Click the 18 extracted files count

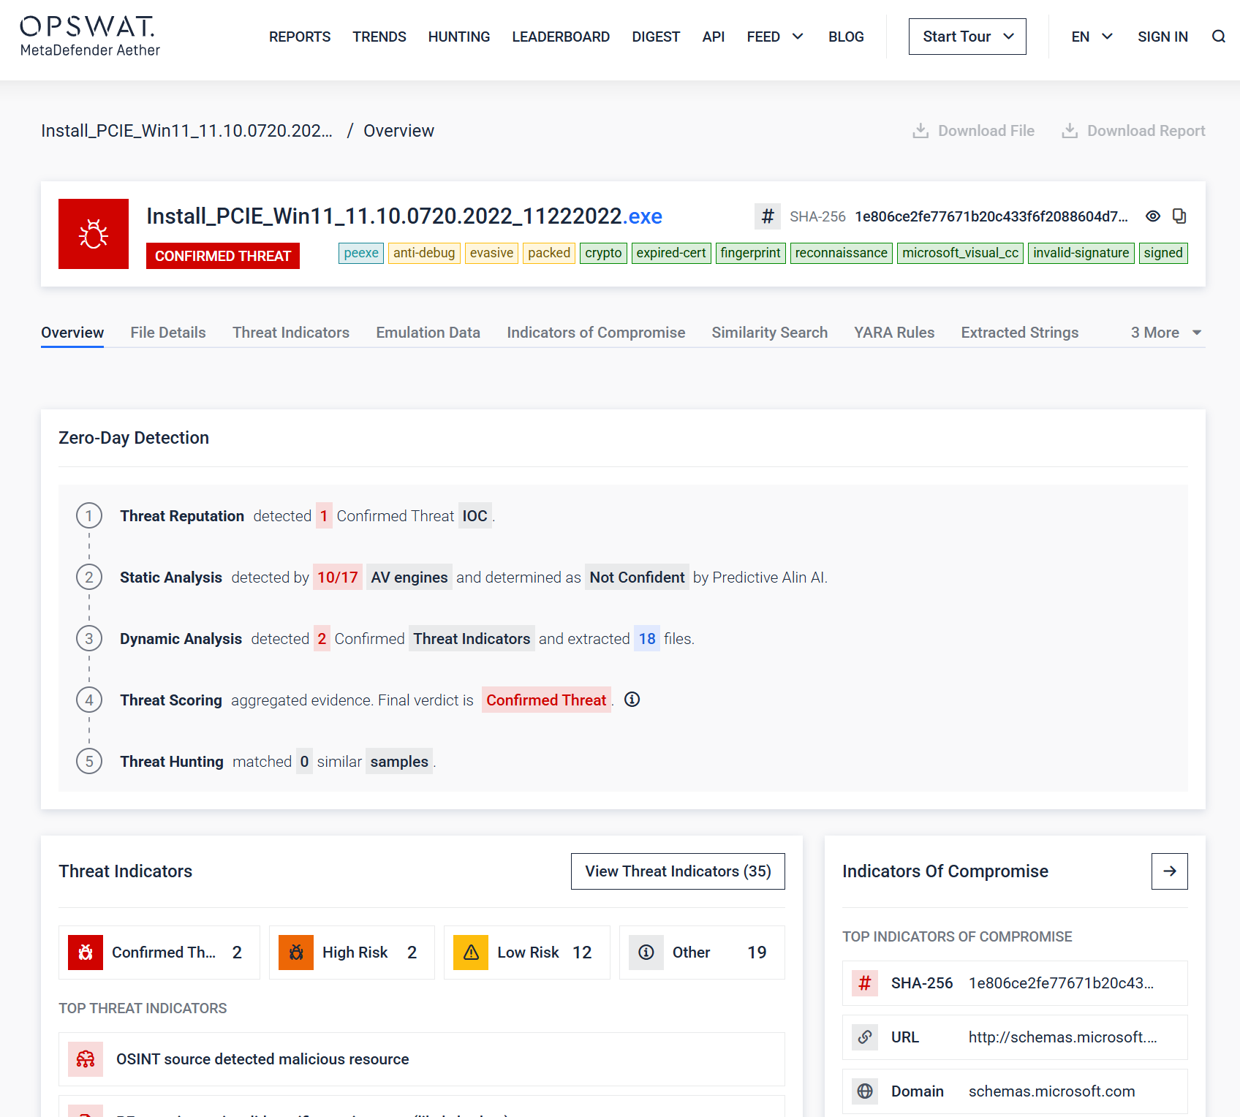(x=647, y=639)
